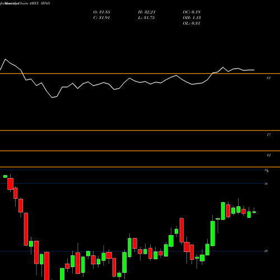Screen dimensions: 280x280
Task: Click the first small green candle at top left
Action: [x=5, y=176]
